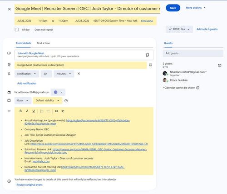227x194 pixels.
Task: Select the Guests tab
Action: pos(168,43)
